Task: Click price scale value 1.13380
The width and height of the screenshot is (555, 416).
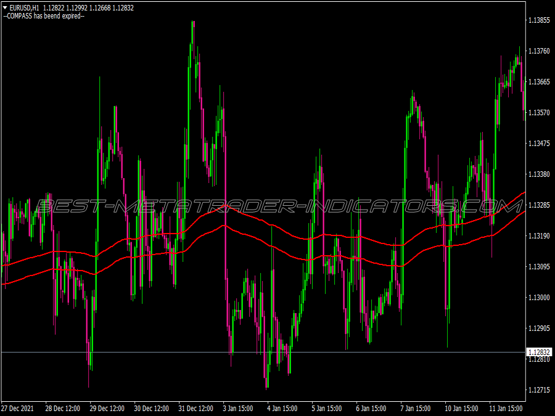Action: [x=539, y=174]
